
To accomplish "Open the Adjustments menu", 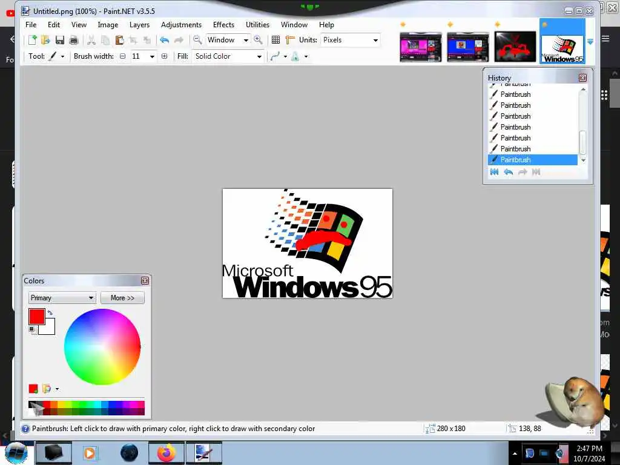I will click(x=181, y=24).
